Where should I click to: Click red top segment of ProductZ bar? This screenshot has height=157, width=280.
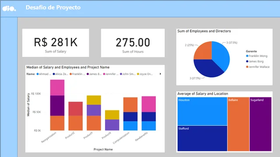[x=76, y=109]
